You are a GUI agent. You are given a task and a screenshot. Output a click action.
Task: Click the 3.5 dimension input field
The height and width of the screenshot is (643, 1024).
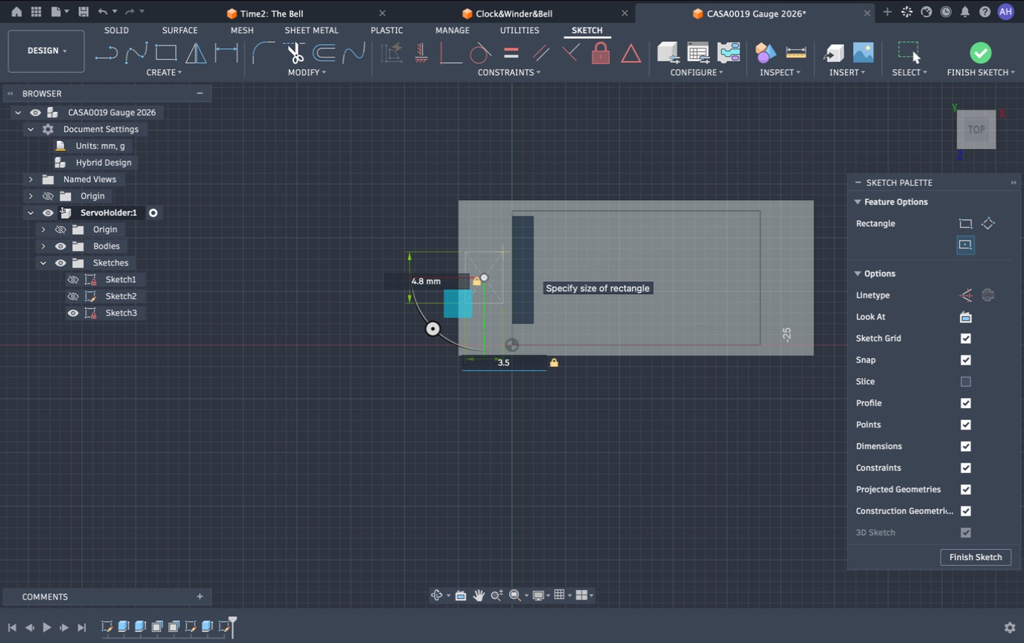[x=504, y=363]
